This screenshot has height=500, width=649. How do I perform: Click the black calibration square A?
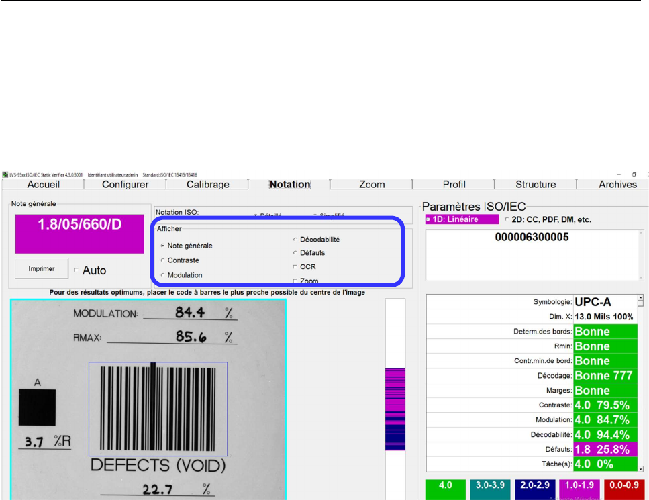pyautogui.click(x=37, y=407)
